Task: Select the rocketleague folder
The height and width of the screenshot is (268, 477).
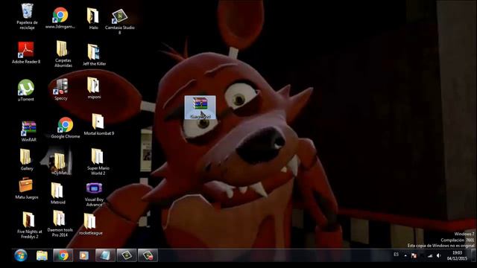Action: 90,224
